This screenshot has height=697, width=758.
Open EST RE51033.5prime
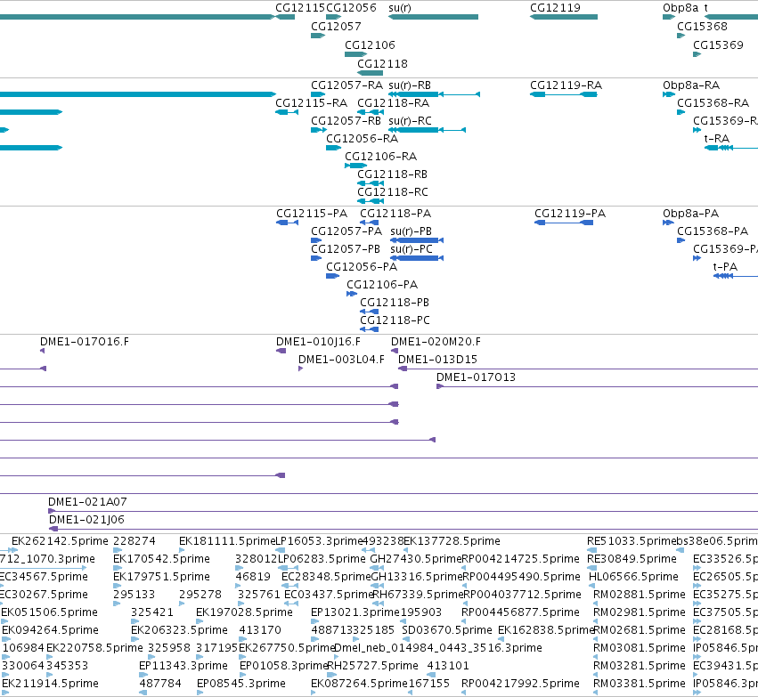[x=632, y=541]
